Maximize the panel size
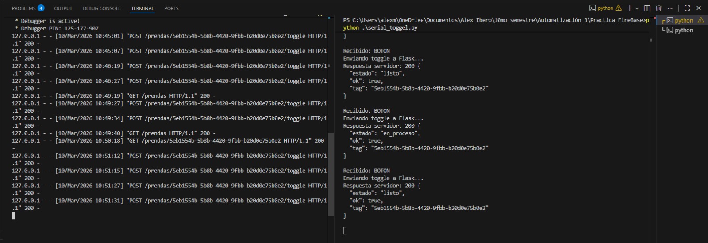Image resolution: width=708 pixels, height=243 pixels. [x=687, y=8]
